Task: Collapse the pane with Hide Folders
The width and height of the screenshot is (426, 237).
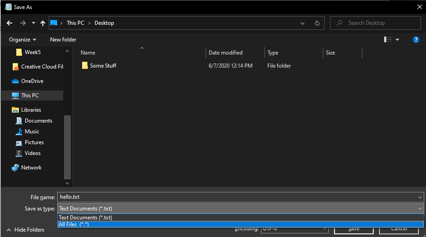Action: (x=25, y=230)
